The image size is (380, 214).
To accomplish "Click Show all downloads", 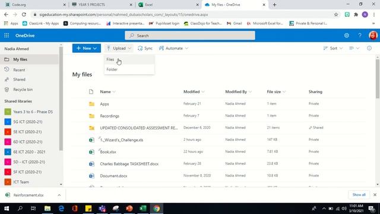I will pyautogui.click(x=359, y=195).
